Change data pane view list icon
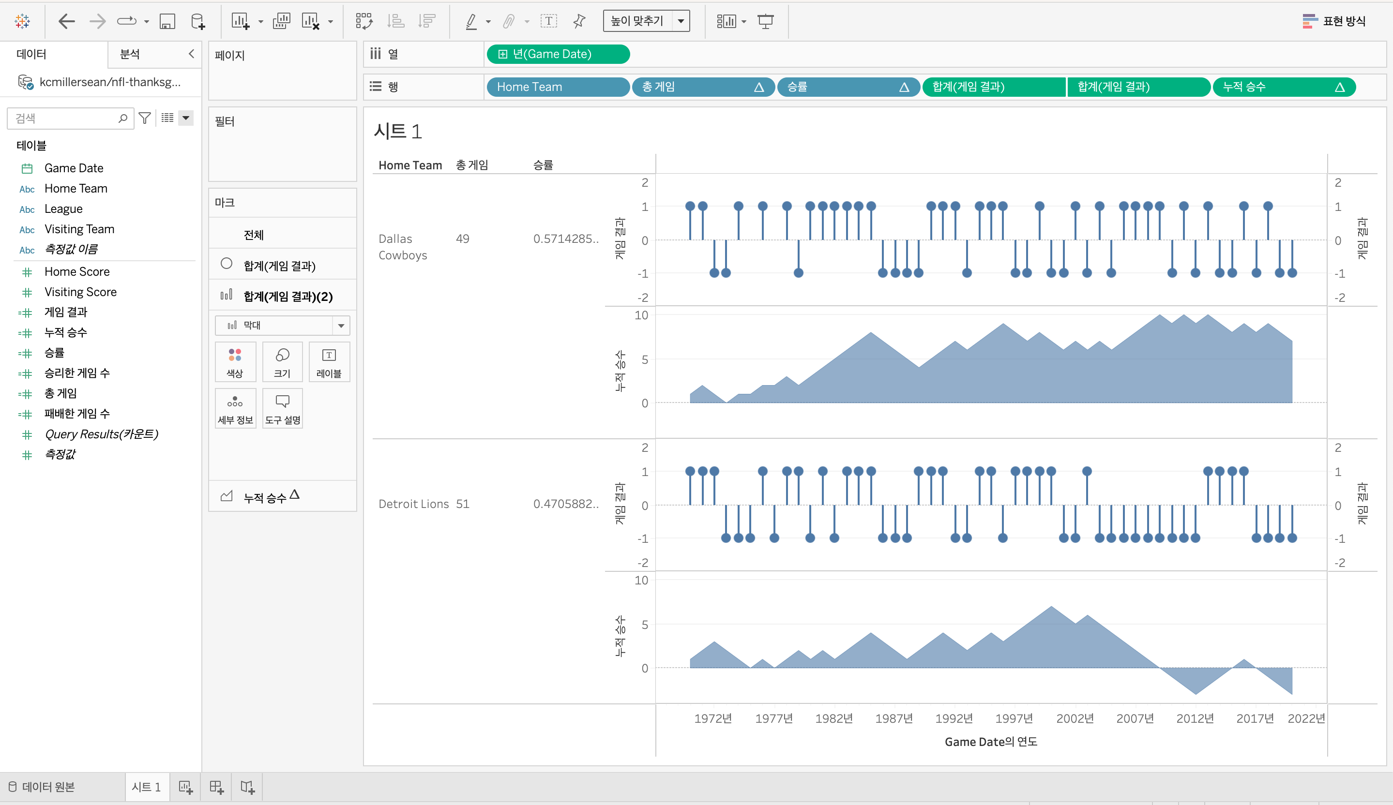Screen dimensions: 1393x805 click(x=167, y=118)
